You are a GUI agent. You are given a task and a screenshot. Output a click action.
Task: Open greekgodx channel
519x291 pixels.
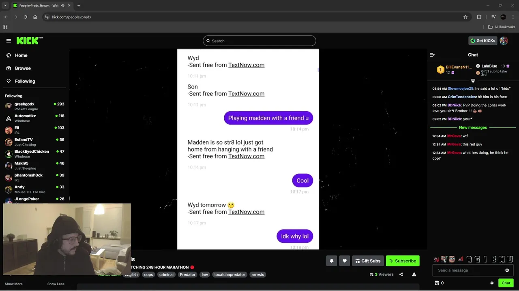pyautogui.click(x=34, y=106)
